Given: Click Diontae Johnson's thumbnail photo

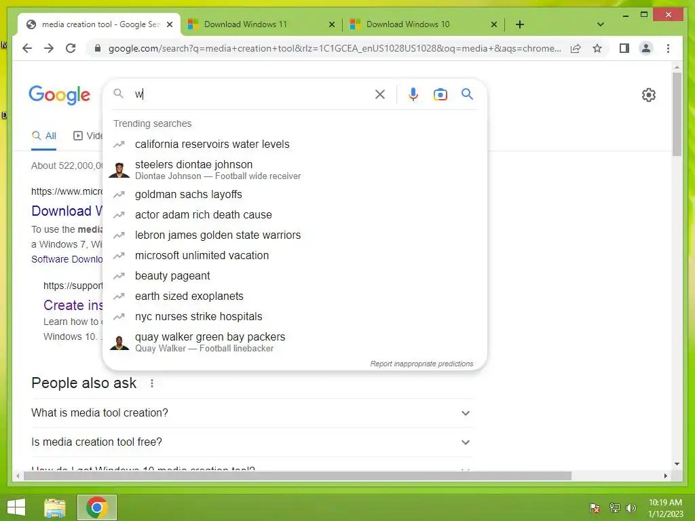Looking at the screenshot, I should [119, 170].
